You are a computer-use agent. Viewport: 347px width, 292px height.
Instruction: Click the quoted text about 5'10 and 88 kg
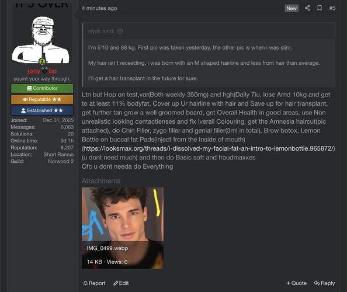coord(190,47)
